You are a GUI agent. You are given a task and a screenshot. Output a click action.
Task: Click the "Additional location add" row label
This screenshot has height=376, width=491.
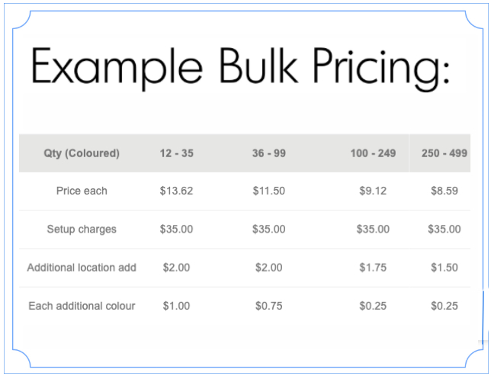(82, 268)
